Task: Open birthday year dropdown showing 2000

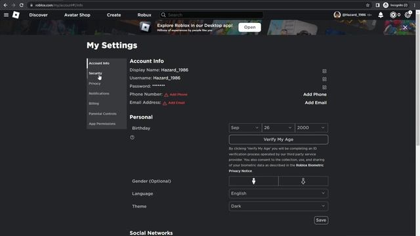Action: [x=311, y=128]
